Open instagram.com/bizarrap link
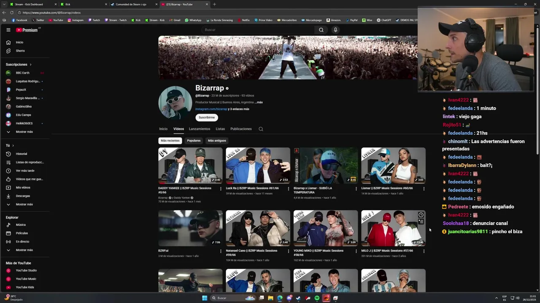This screenshot has width=540, height=303. pos(211,109)
